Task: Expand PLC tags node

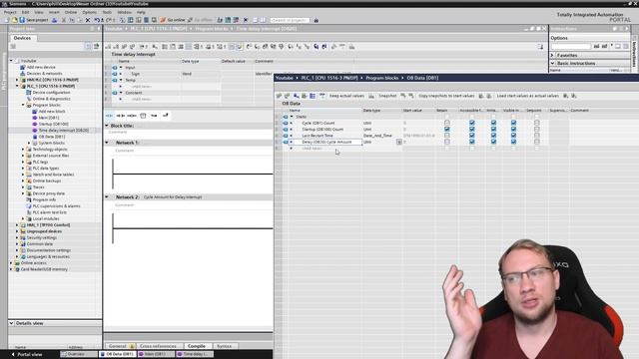Action: (x=23, y=162)
